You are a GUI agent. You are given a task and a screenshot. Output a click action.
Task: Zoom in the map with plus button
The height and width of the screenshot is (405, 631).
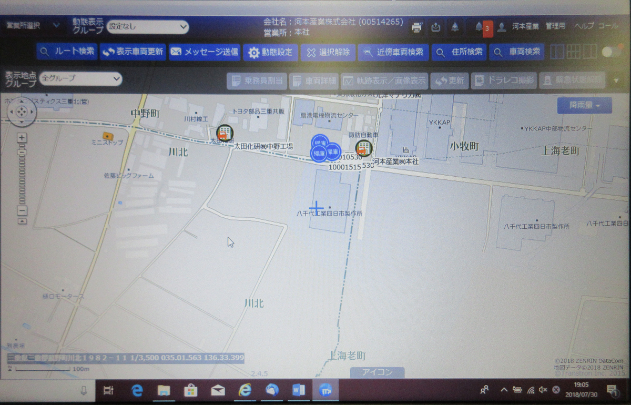(22, 138)
